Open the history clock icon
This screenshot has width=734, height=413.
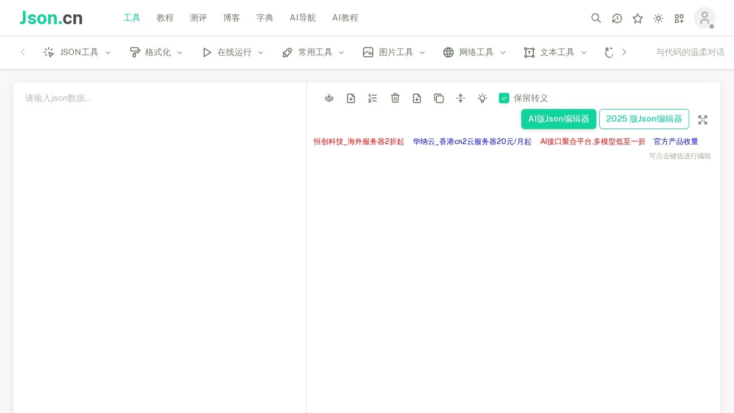pos(617,18)
